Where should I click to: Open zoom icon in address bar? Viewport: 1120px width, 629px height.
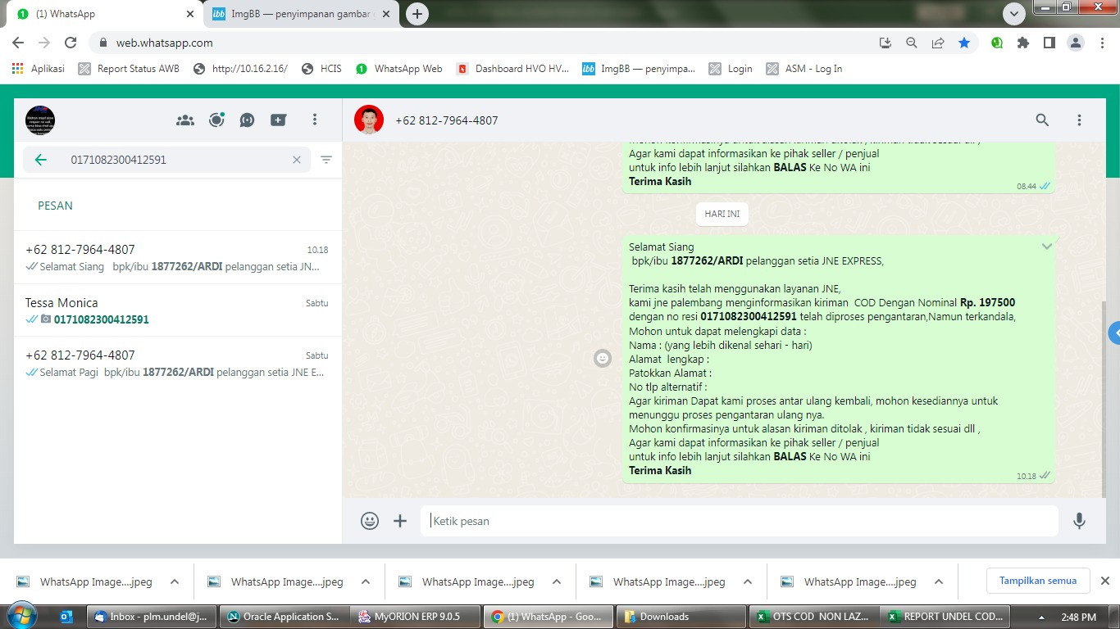click(x=912, y=43)
